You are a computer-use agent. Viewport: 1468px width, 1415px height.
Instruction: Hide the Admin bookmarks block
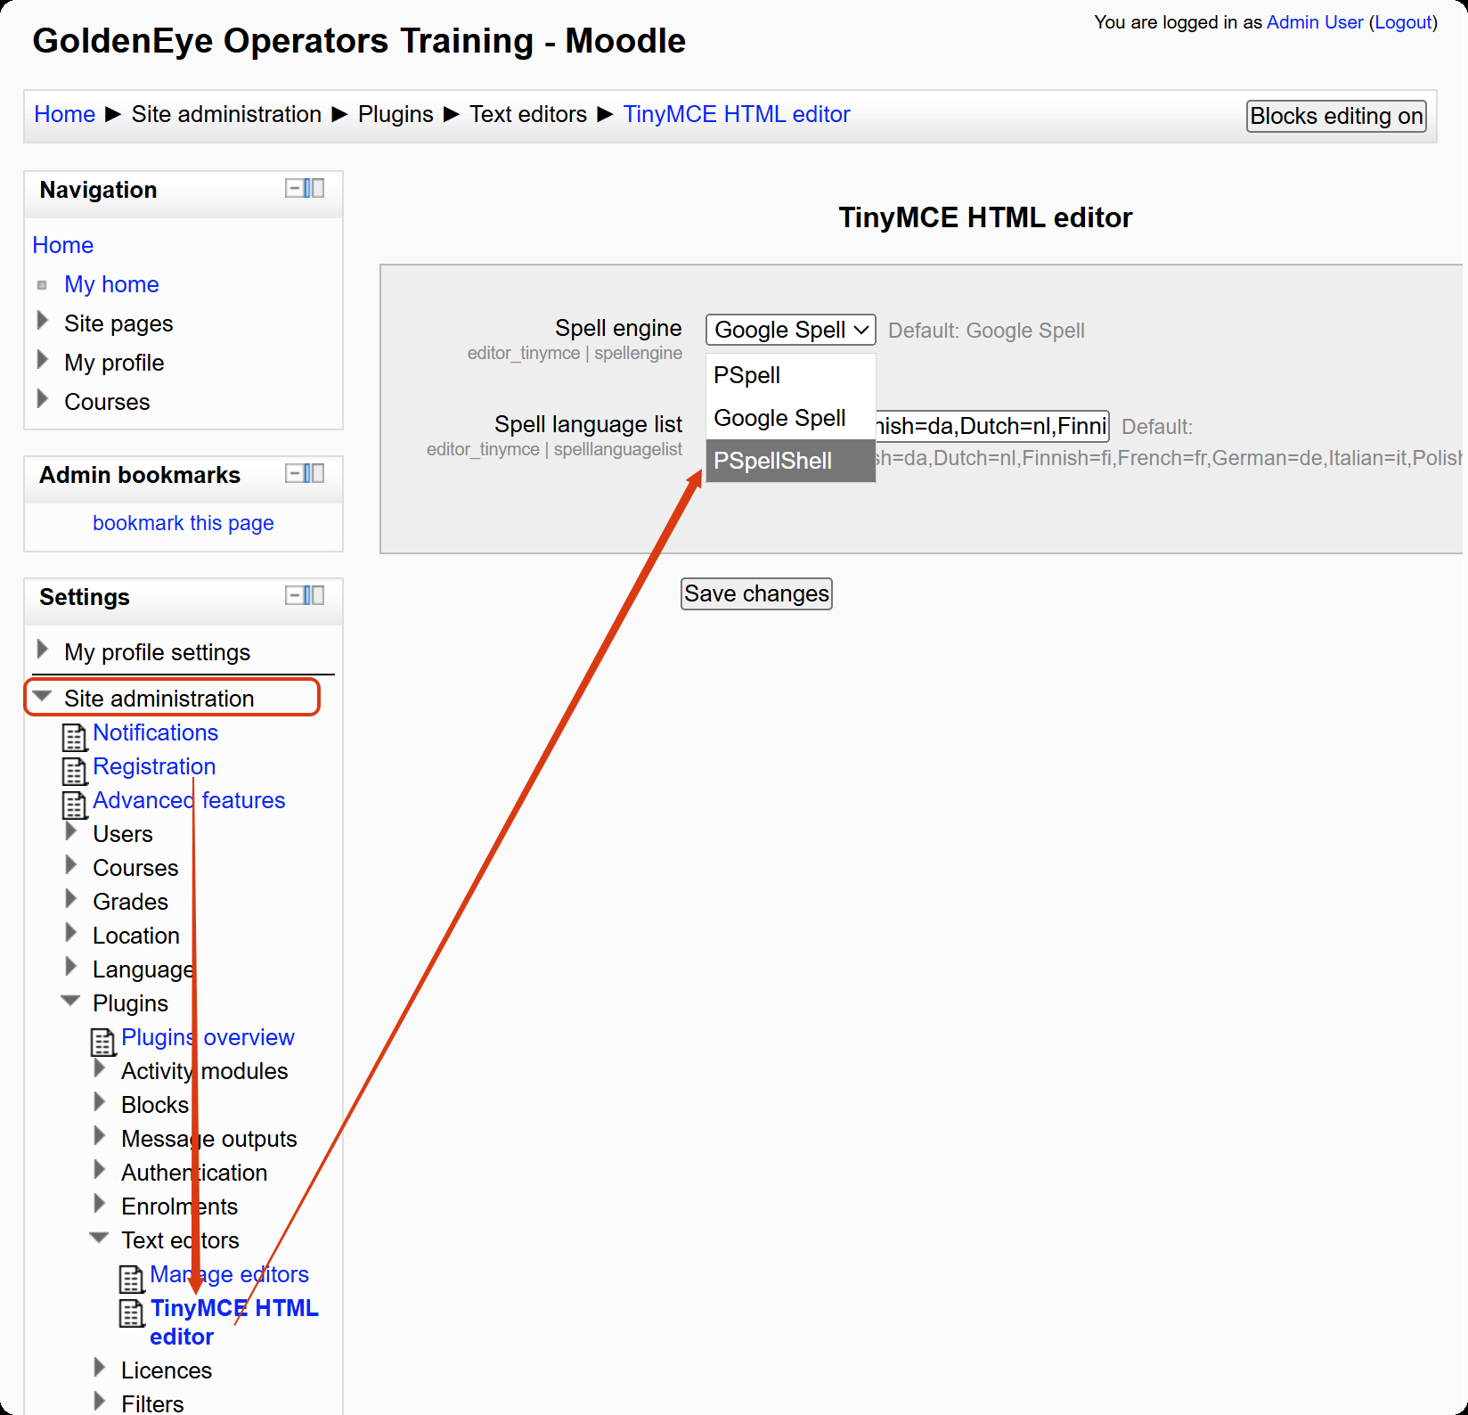[293, 473]
